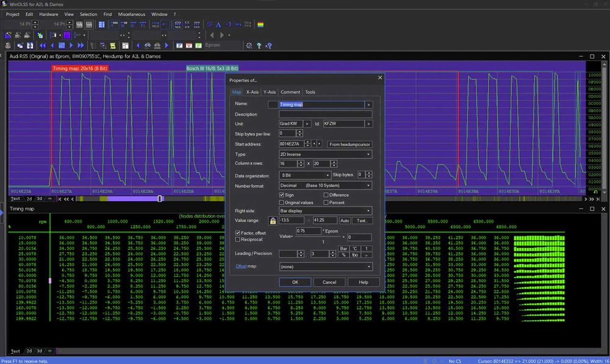Click the Cancel button
Screen dimensions: 610x364
[x=329, y=282]
